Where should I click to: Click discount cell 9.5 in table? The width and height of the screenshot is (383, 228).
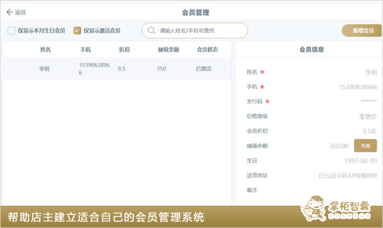[121, 69]
